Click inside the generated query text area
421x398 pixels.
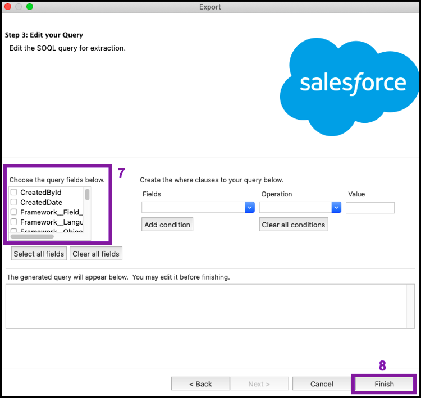(206, 306)
